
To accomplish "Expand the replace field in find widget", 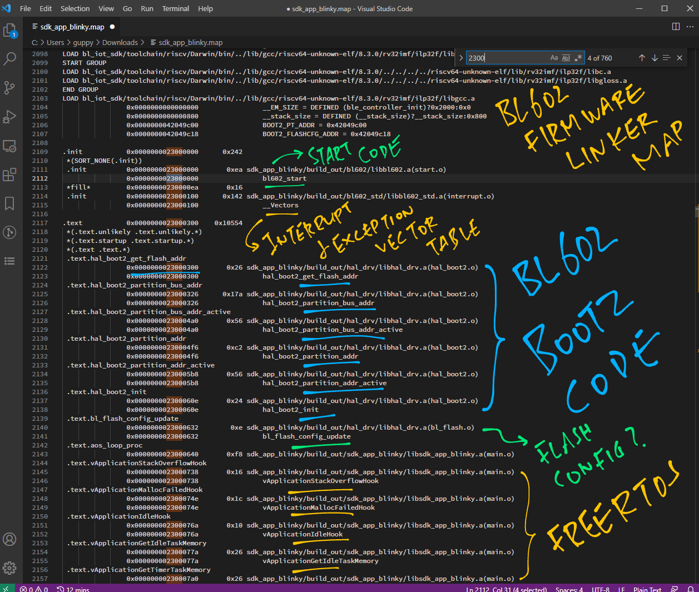I will (x=461, y=58).
